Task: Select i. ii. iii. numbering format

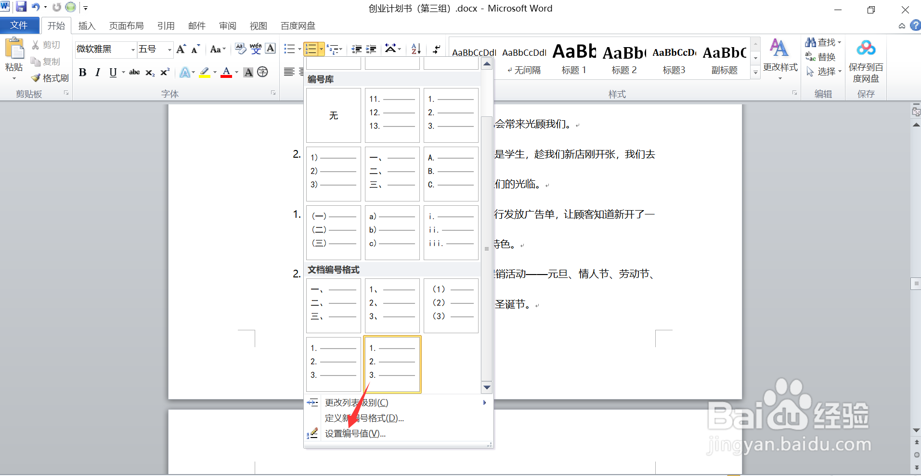Action: pos(451,233)
